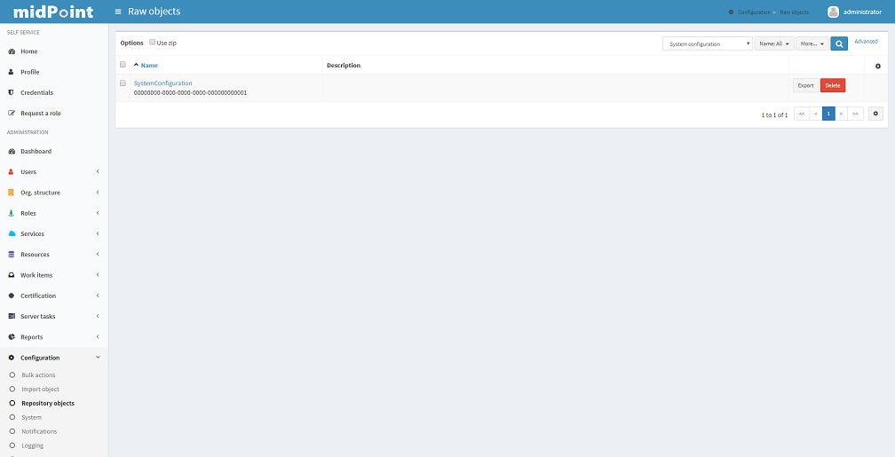Expand the Certification chevron

98,295
